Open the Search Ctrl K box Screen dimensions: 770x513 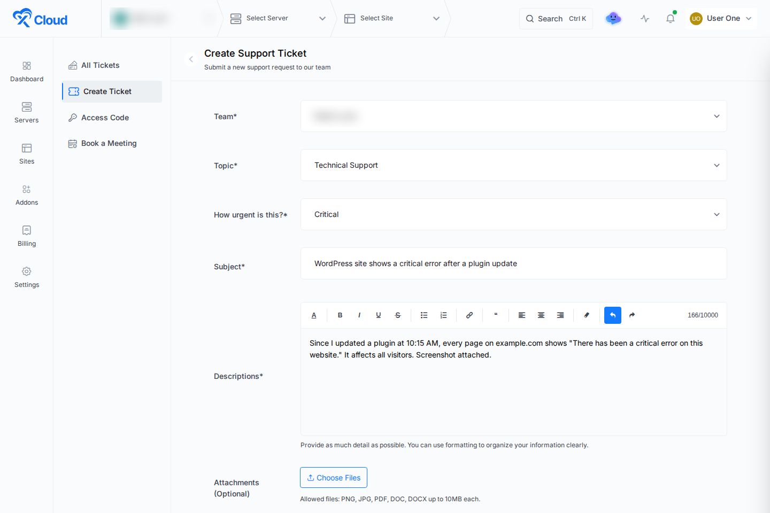click(x=556, y=19)
